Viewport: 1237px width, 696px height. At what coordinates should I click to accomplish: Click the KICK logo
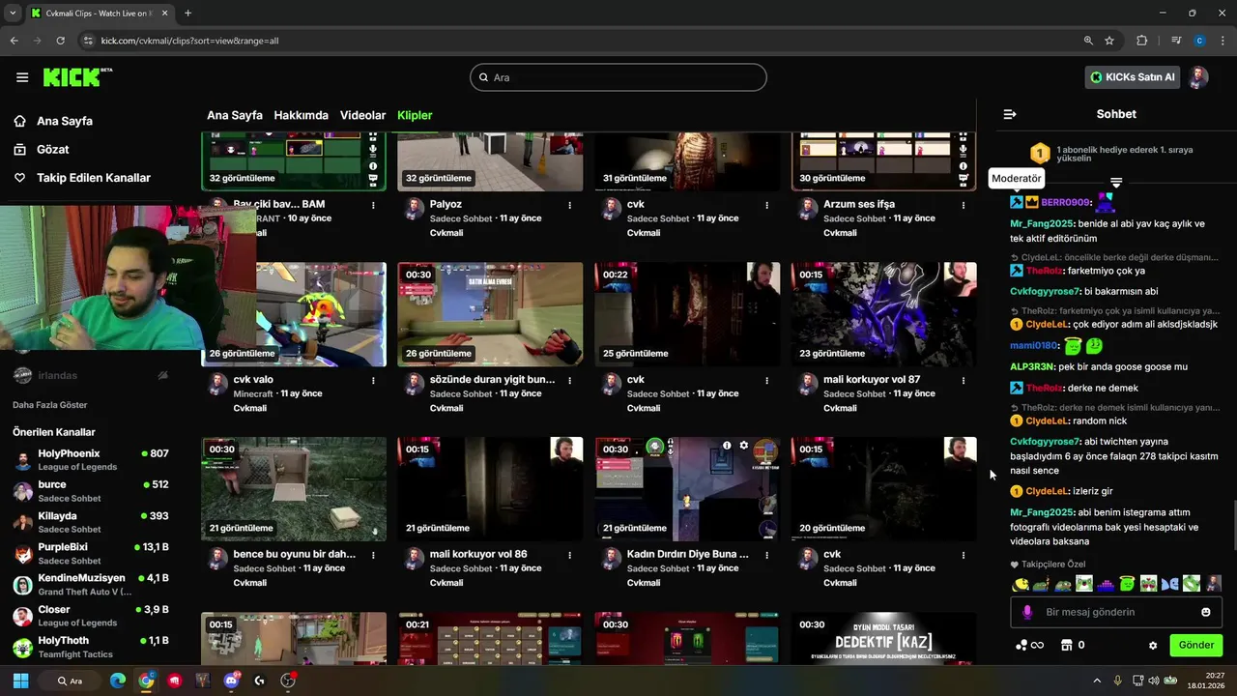76,77
